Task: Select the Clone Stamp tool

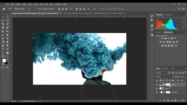Action: click(7, 35)
